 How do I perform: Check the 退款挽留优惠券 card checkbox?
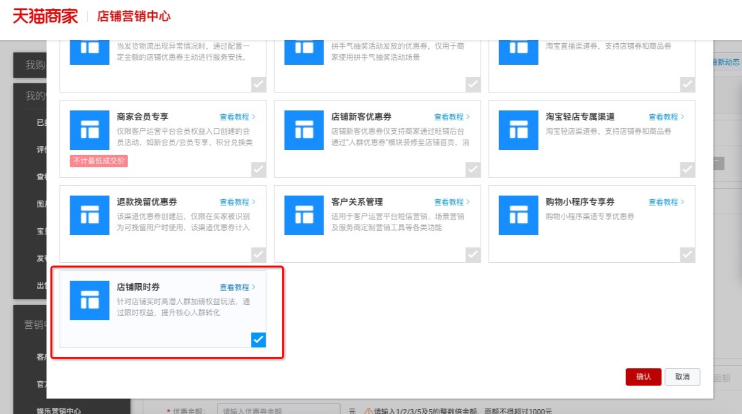click(x=258, y=254)
